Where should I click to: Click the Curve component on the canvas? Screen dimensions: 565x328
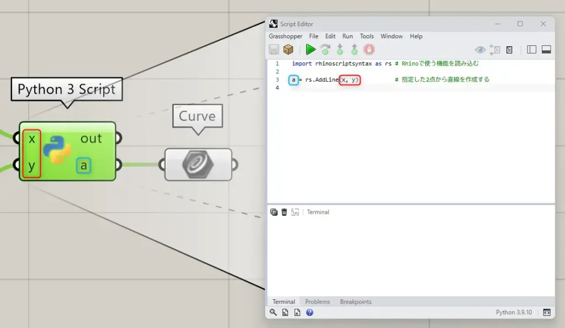pyautogui.click(x=198, y=165)
